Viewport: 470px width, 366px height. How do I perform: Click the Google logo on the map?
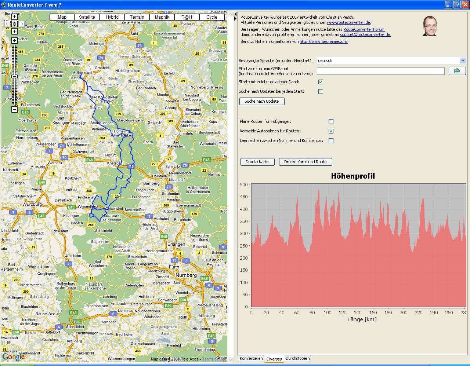point(14,357)
